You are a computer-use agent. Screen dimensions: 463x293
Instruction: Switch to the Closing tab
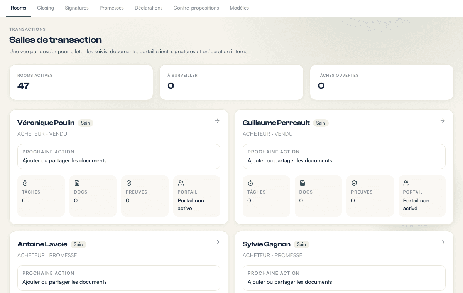(x=46, y=8)
